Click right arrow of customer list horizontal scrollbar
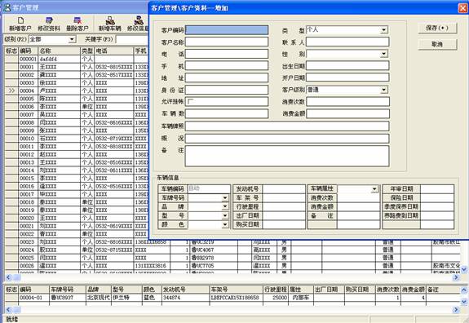The width and height of the screenshot is (469, 323). (x=457, y=277)
